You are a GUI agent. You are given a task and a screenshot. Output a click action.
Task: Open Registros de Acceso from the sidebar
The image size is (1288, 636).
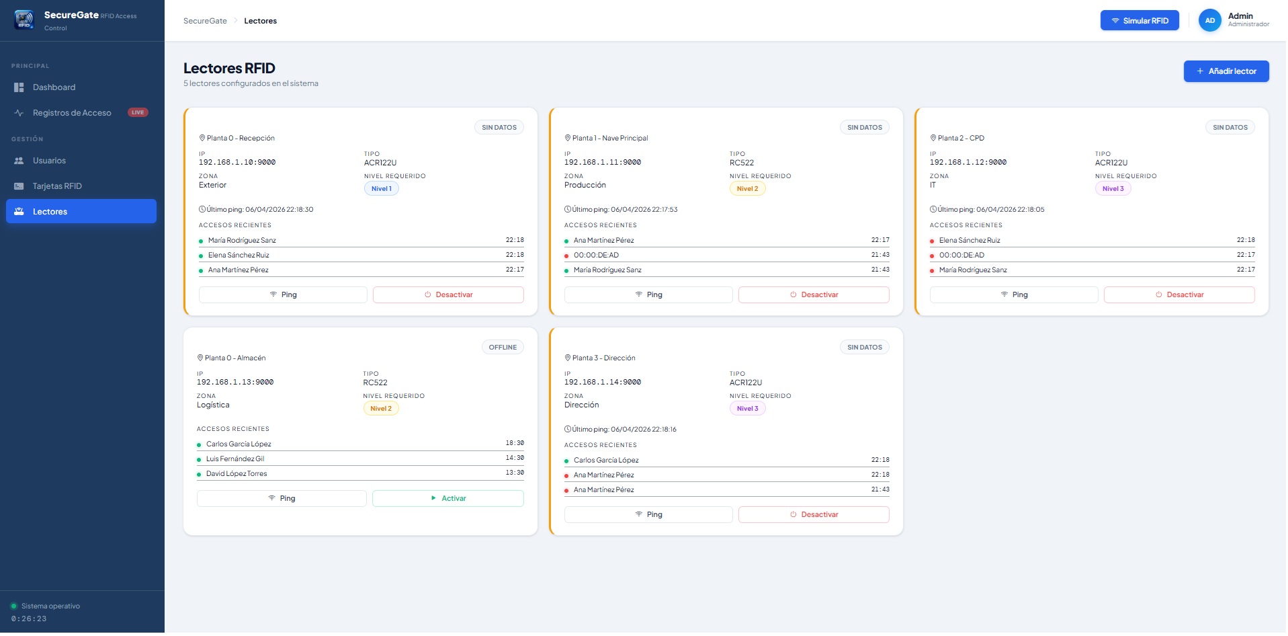72,112
